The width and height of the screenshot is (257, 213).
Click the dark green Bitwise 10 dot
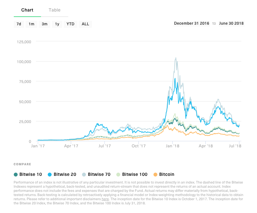(x=16, y=174)
